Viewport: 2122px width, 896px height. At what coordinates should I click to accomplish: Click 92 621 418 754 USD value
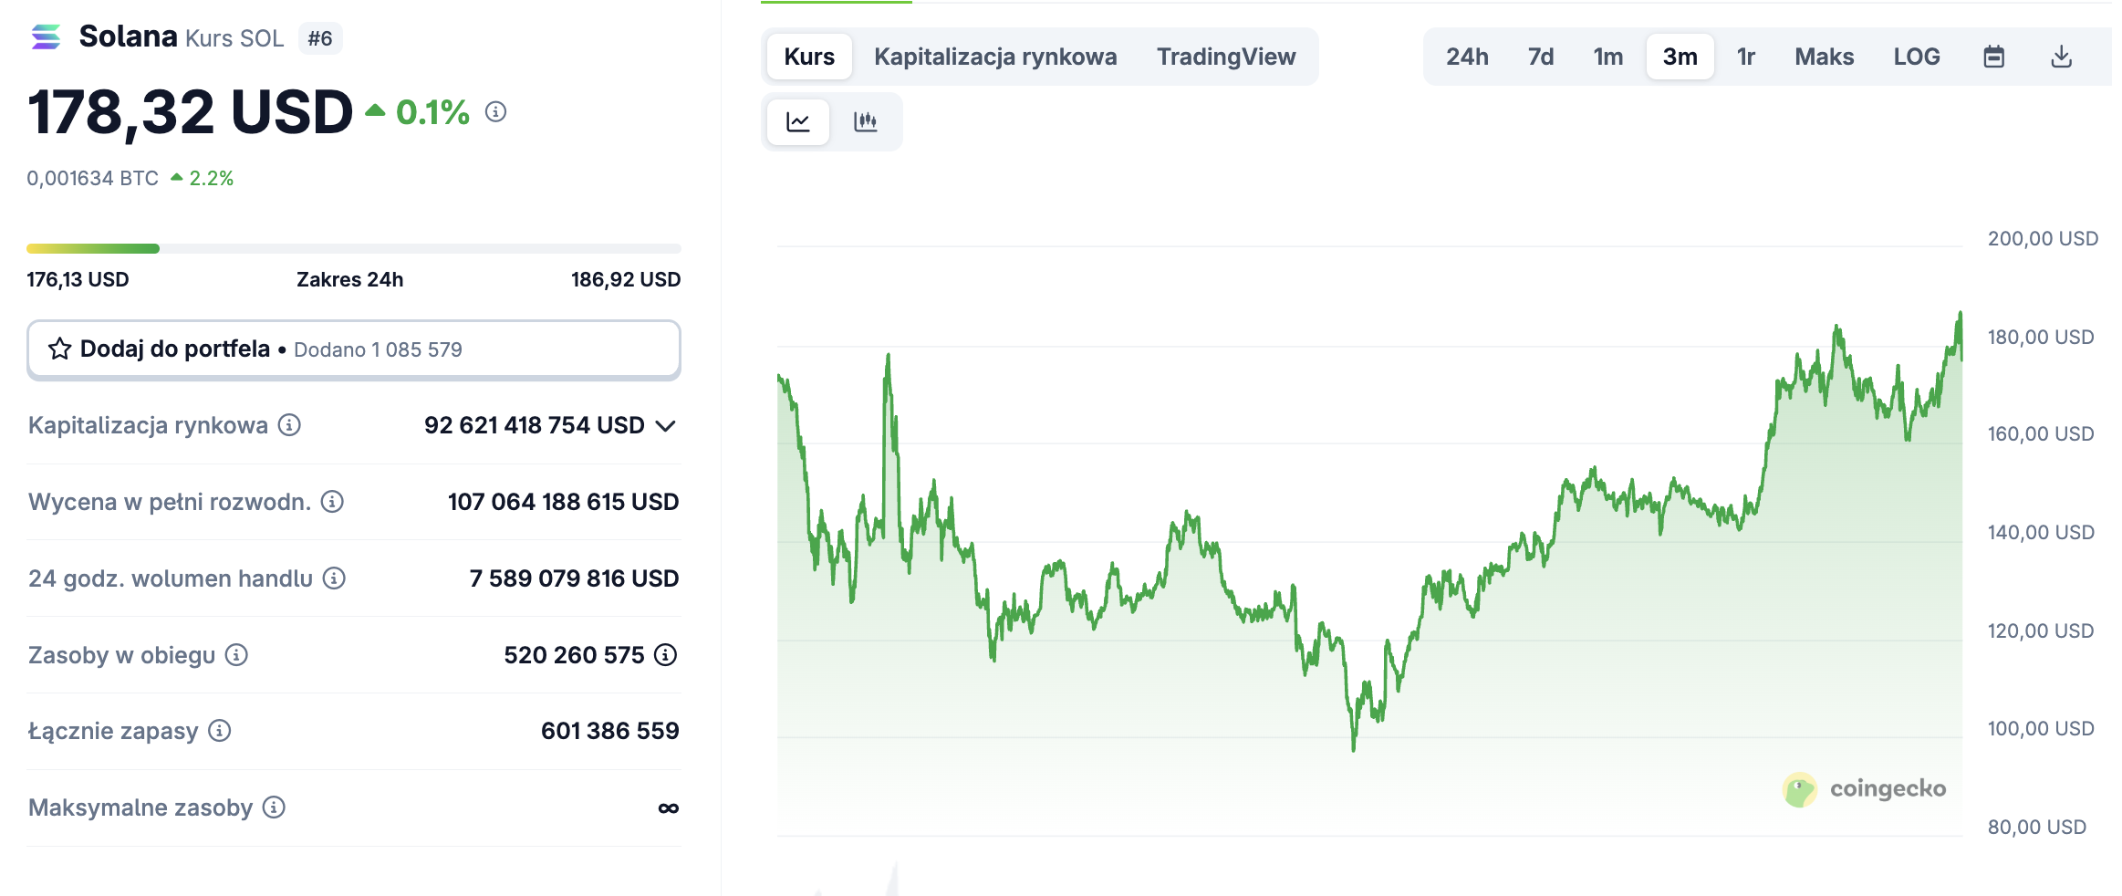535,425
